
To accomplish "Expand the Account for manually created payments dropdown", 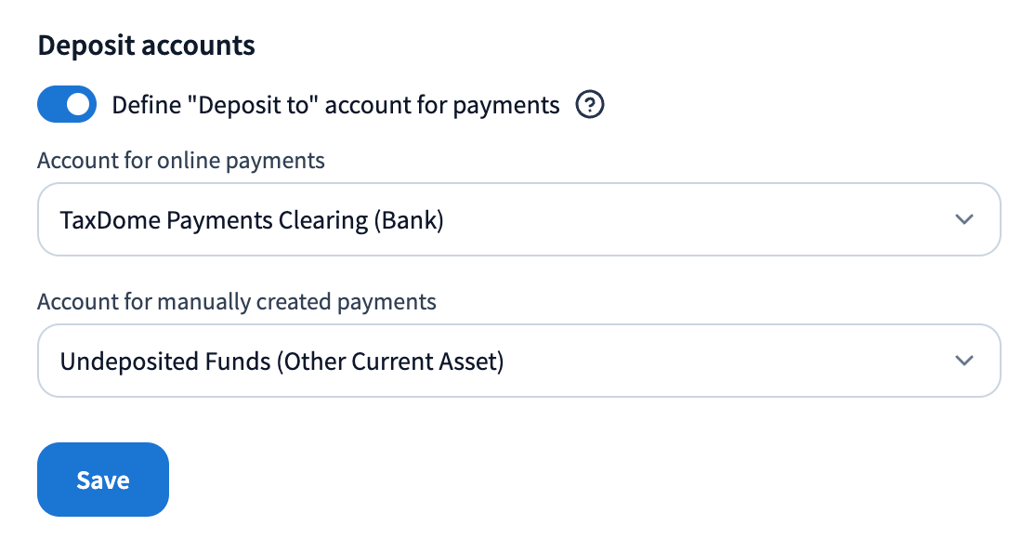I will tap(518, 361).
